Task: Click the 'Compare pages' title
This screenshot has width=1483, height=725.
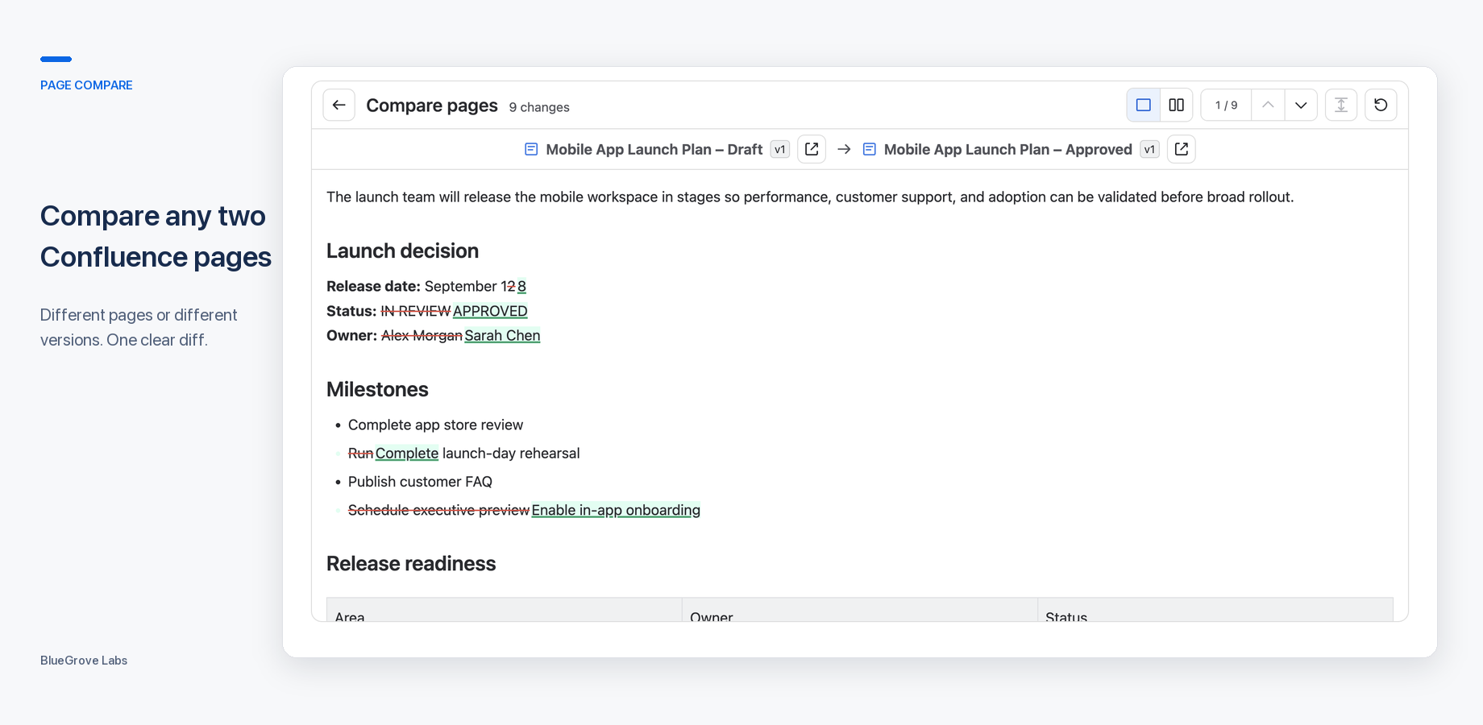Action: click(x=432, y=106)
